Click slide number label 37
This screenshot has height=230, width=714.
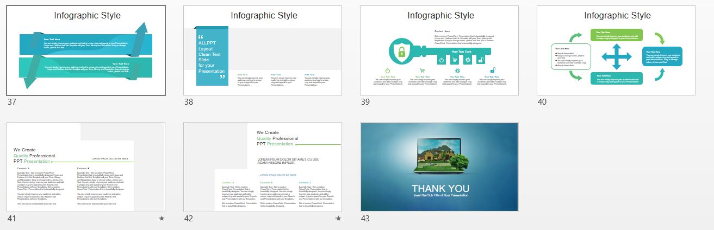pyautogui.click(x=12, y=102)
